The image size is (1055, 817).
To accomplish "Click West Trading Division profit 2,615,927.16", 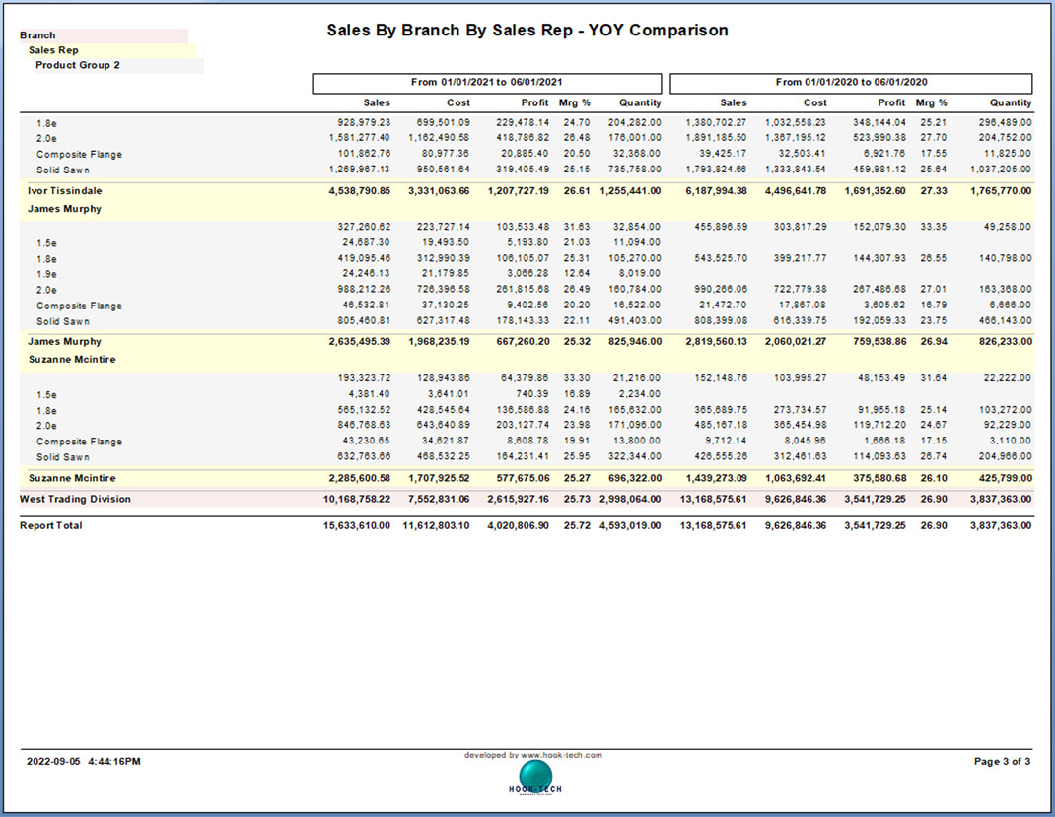I will click(x=518, y=499).
